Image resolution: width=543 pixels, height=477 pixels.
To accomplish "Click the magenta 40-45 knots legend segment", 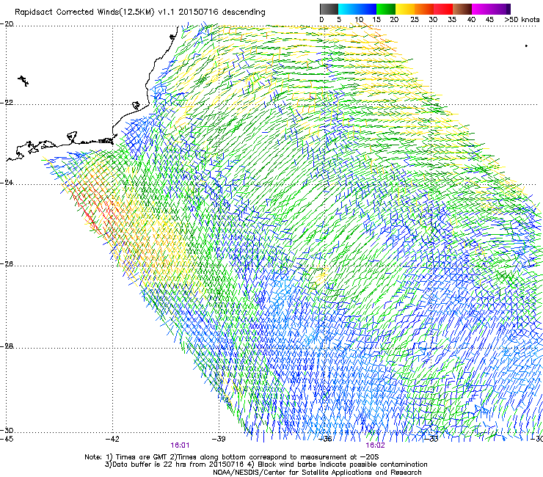I will (x=481, y=9).
